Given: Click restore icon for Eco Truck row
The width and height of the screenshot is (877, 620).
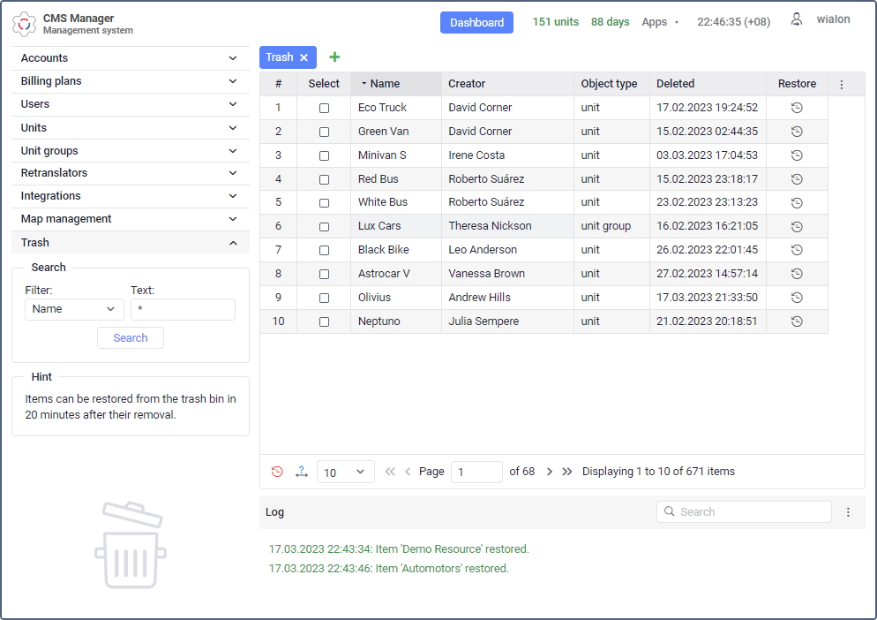Looking at the screenshot, I should 797,108.
